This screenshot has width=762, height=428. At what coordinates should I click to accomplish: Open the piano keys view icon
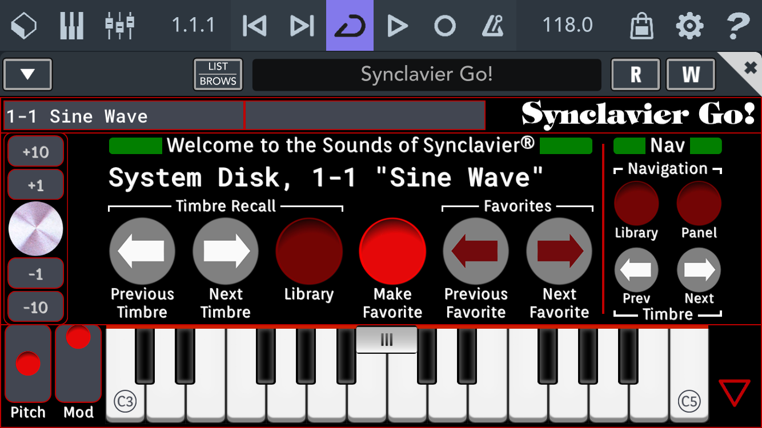pos(71,26)
